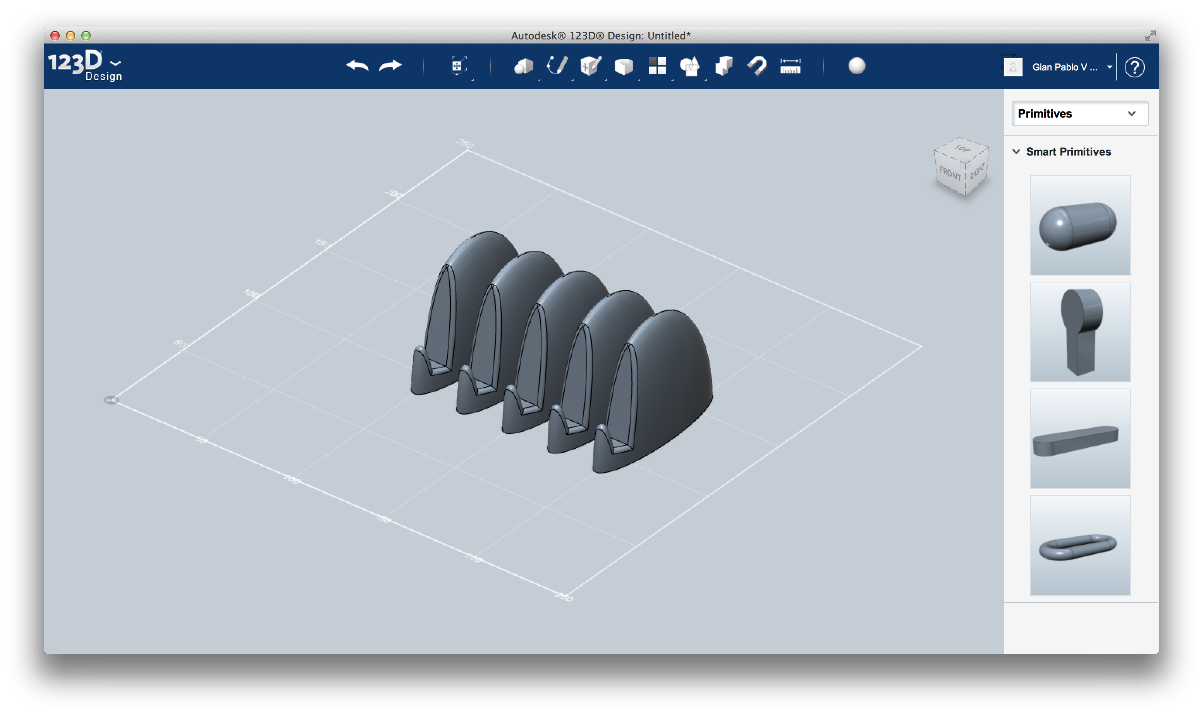Toggle the Snap magnet tool
This screenshot has height=715, width=1203.
coord(756,66)
